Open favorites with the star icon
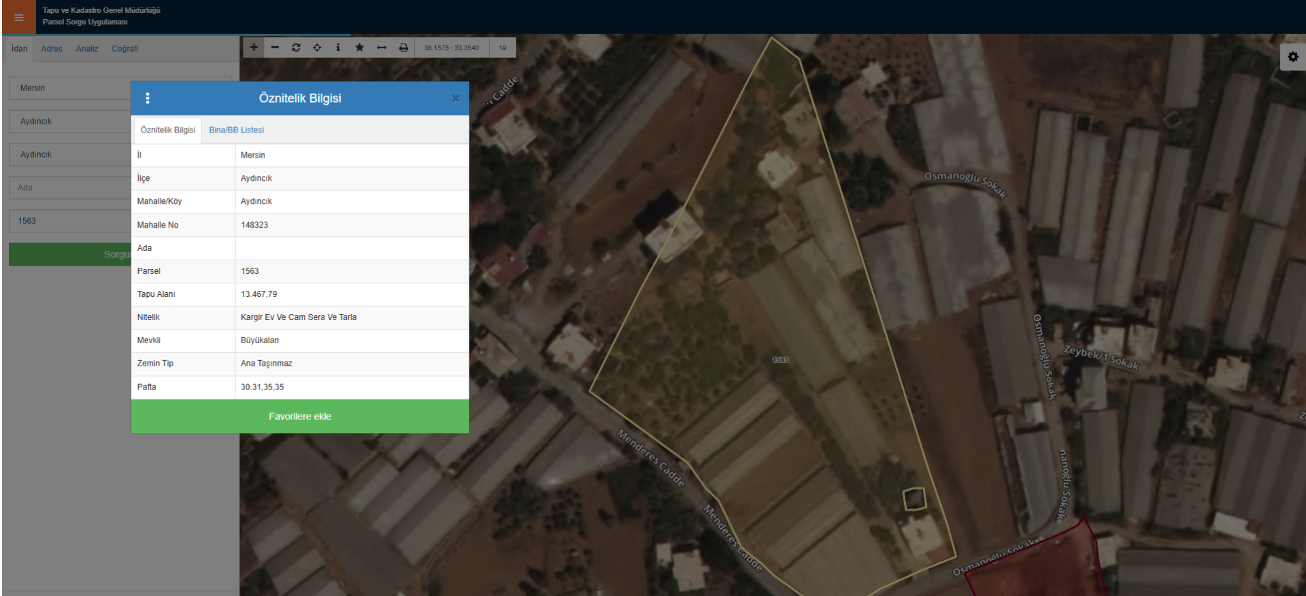1306x596 pixels. [x=360, y=48]
